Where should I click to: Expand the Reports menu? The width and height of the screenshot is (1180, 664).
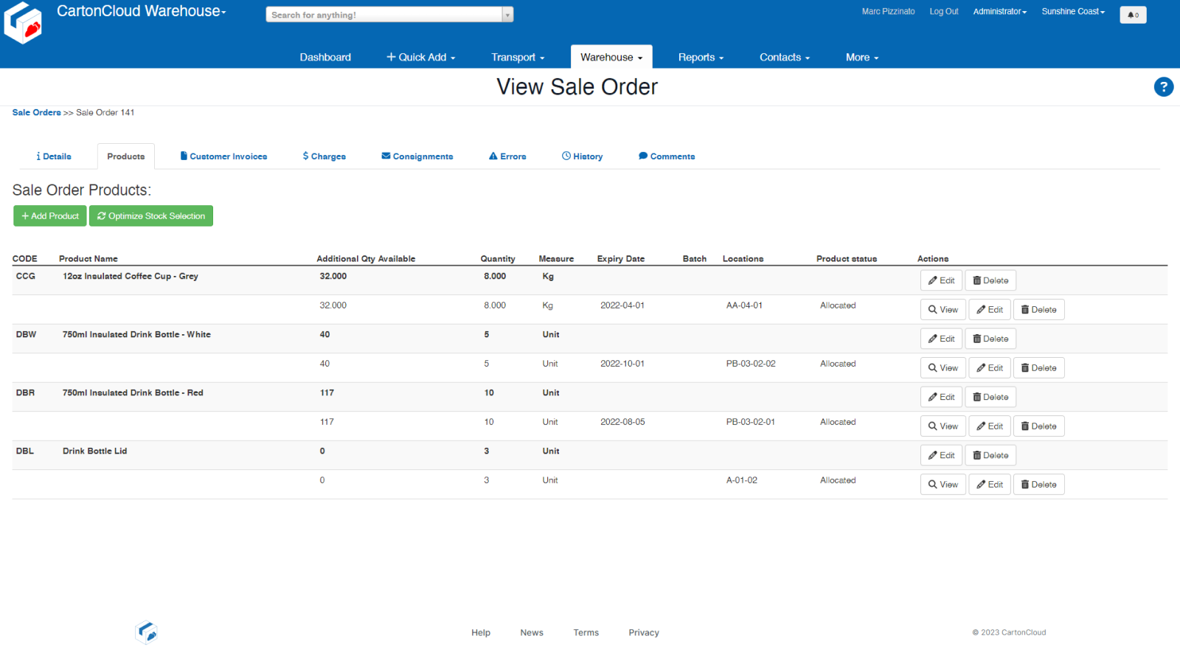pos(701,57)
